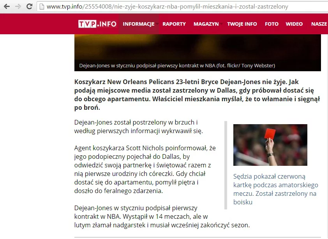Select the INFORMACJE tab
The height and width of the screenshot is (239, 328).
point(138,24)
